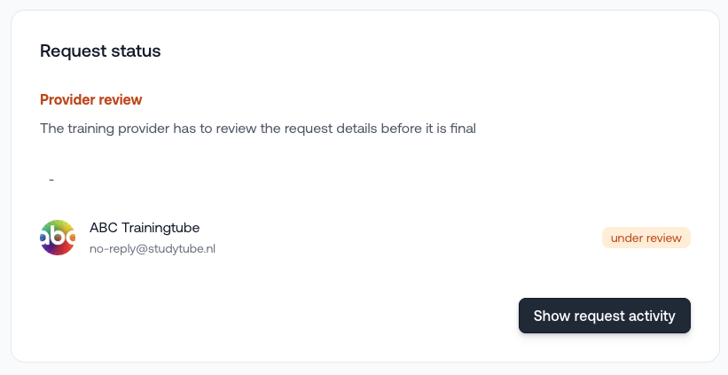The height and width of the screenshot is (375, 728).
Task: Click the provider review description text
Action: click(258, 129)
